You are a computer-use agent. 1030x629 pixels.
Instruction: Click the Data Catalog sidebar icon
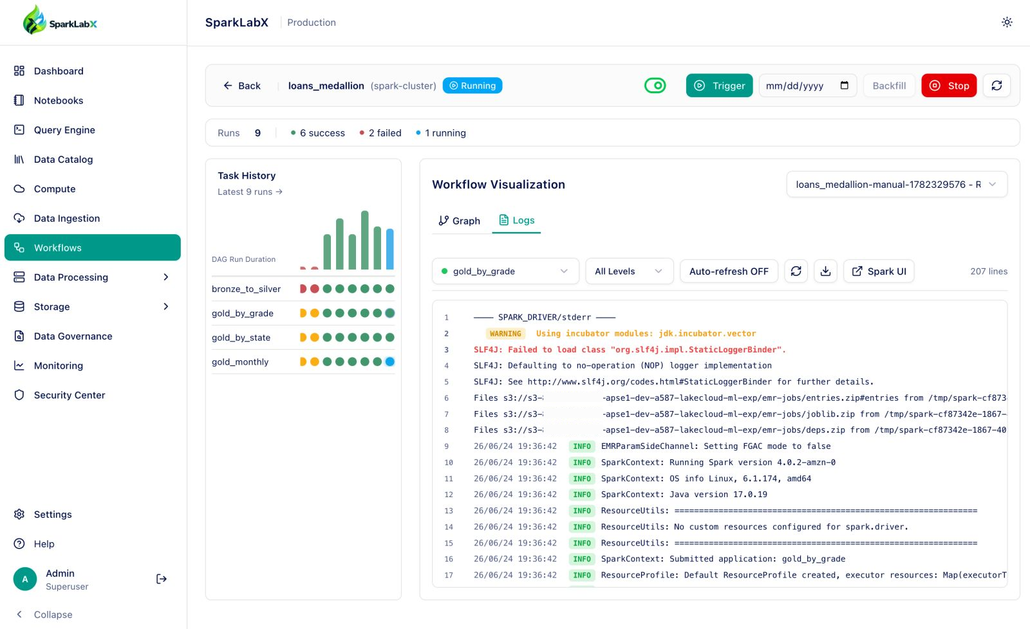[x=19, y=160]
